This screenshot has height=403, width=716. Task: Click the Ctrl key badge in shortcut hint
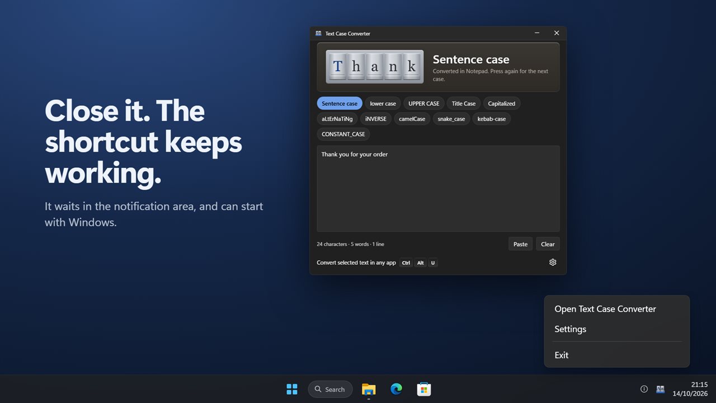406,263
